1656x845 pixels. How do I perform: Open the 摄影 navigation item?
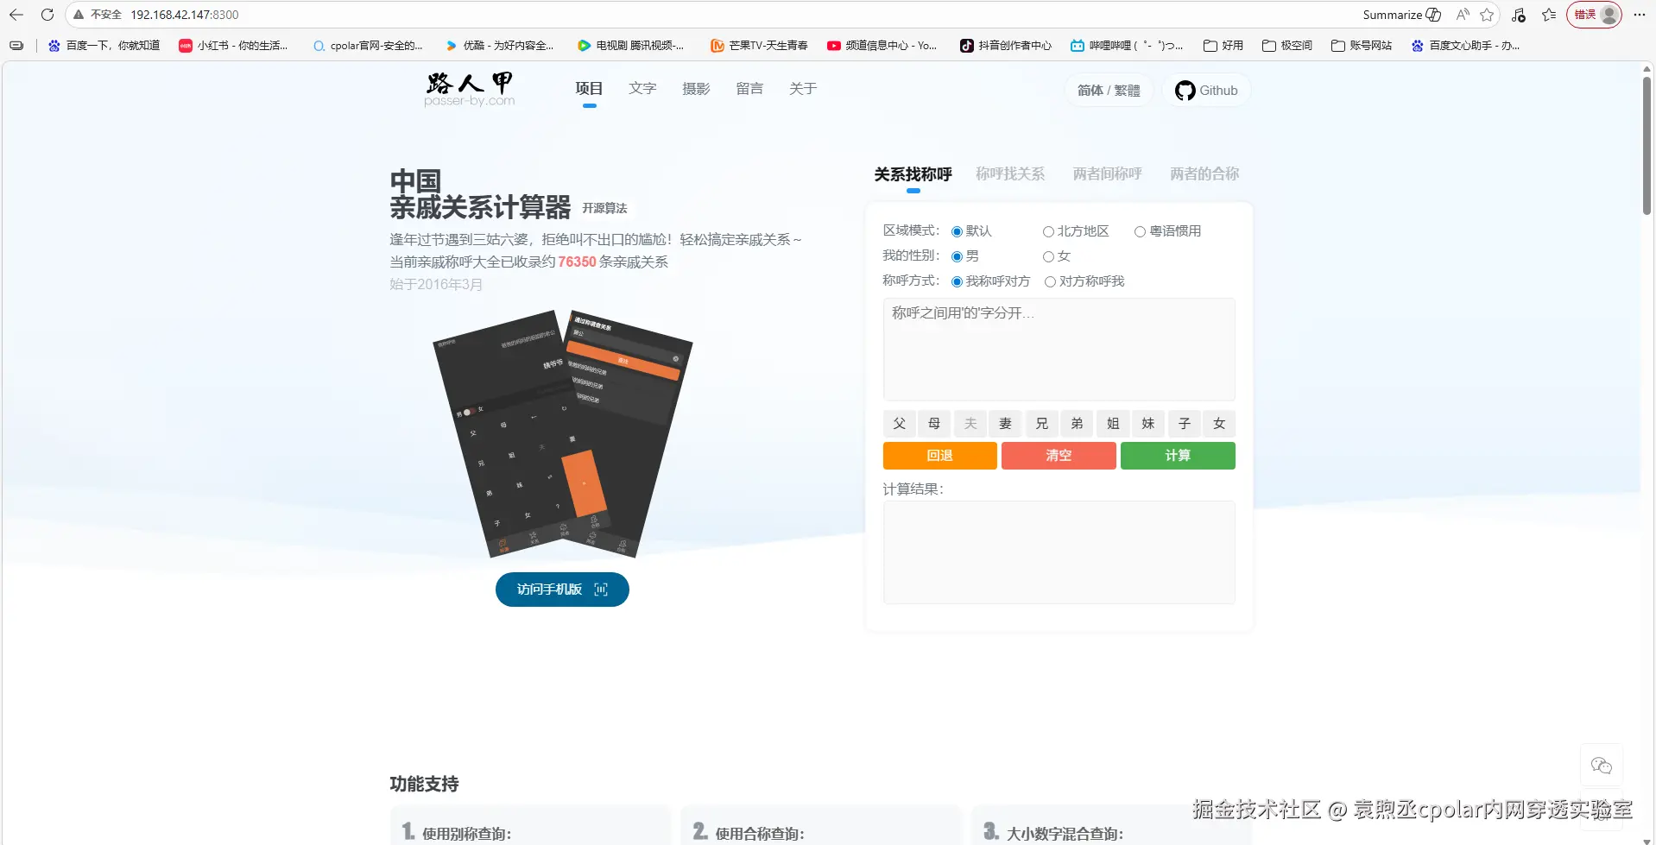click(x=696, y=89)
